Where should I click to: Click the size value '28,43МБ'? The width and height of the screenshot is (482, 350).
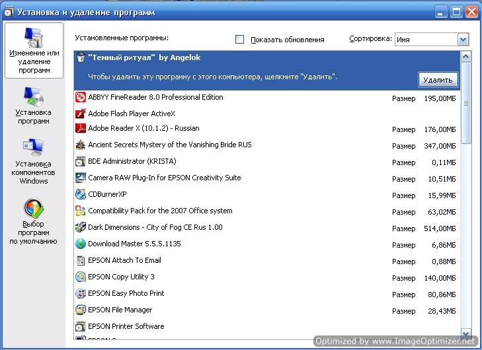[442, 311]
